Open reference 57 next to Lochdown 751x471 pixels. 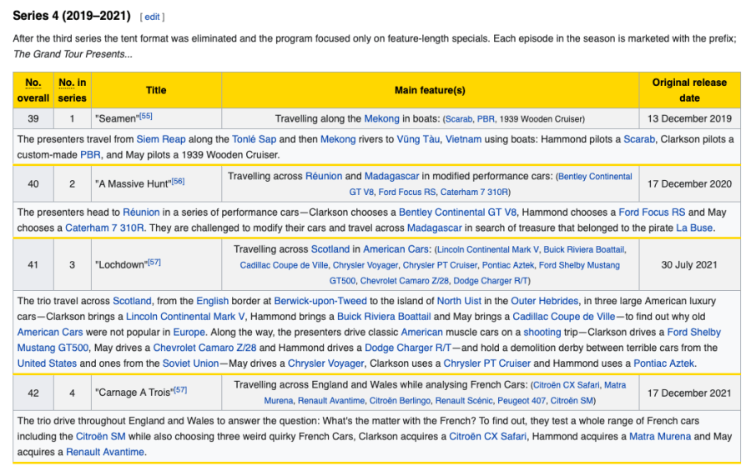(154, 262)
